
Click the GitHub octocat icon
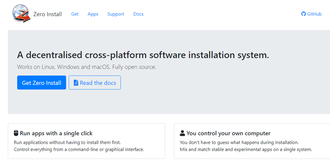(x=304, y=14)
